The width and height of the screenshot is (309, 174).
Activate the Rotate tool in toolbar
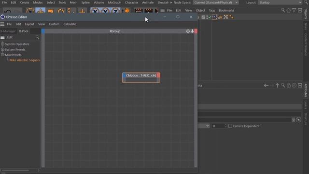pos(61,11)
